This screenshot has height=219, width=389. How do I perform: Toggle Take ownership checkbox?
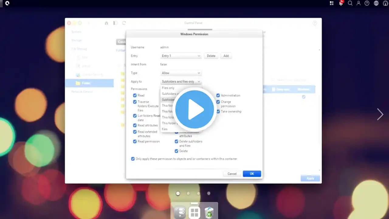click(x=218, y=112)
